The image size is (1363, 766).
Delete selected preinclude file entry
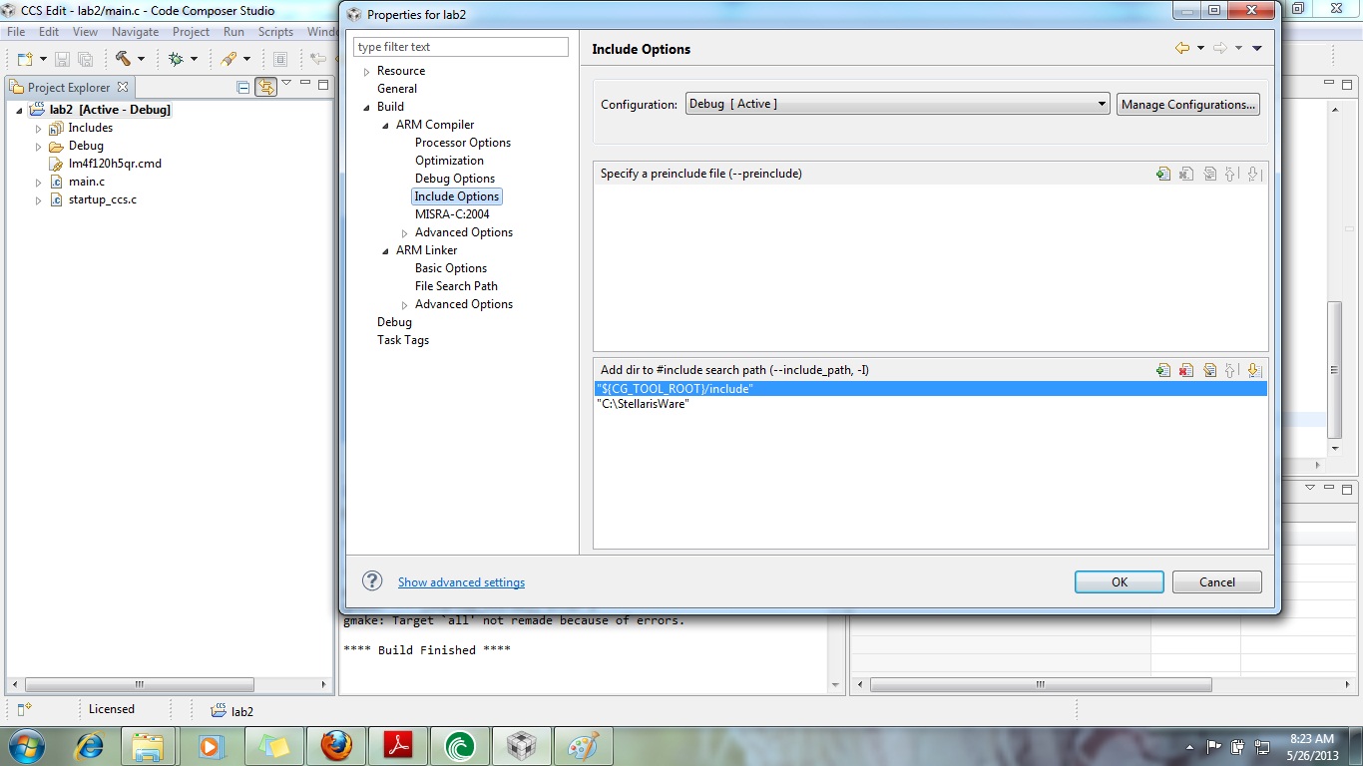[1186, 174]
